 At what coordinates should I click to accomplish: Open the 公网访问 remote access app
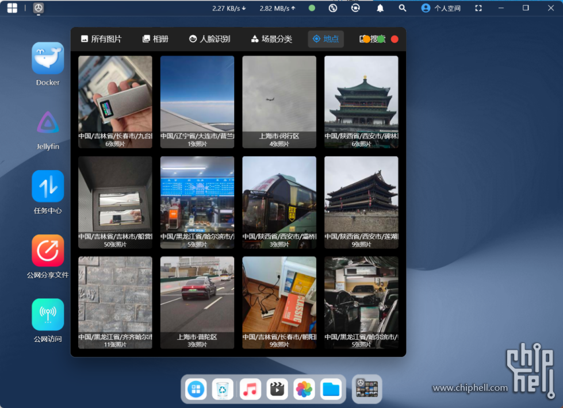[48, 315]
